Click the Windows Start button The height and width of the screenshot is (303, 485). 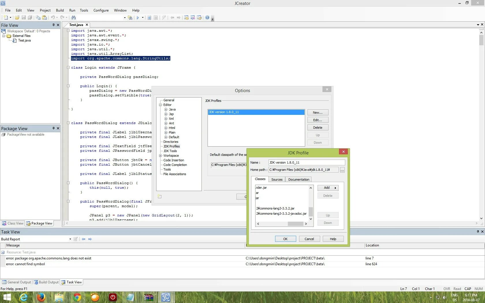[7, 297]
